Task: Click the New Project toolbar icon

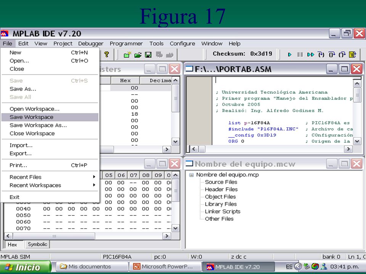Action: (127, 55)
